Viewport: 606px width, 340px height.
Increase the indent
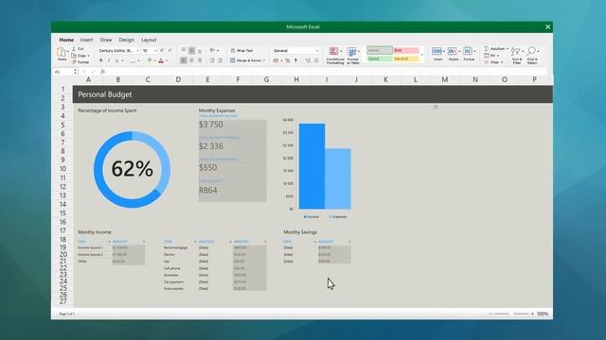tap(220, 60)
